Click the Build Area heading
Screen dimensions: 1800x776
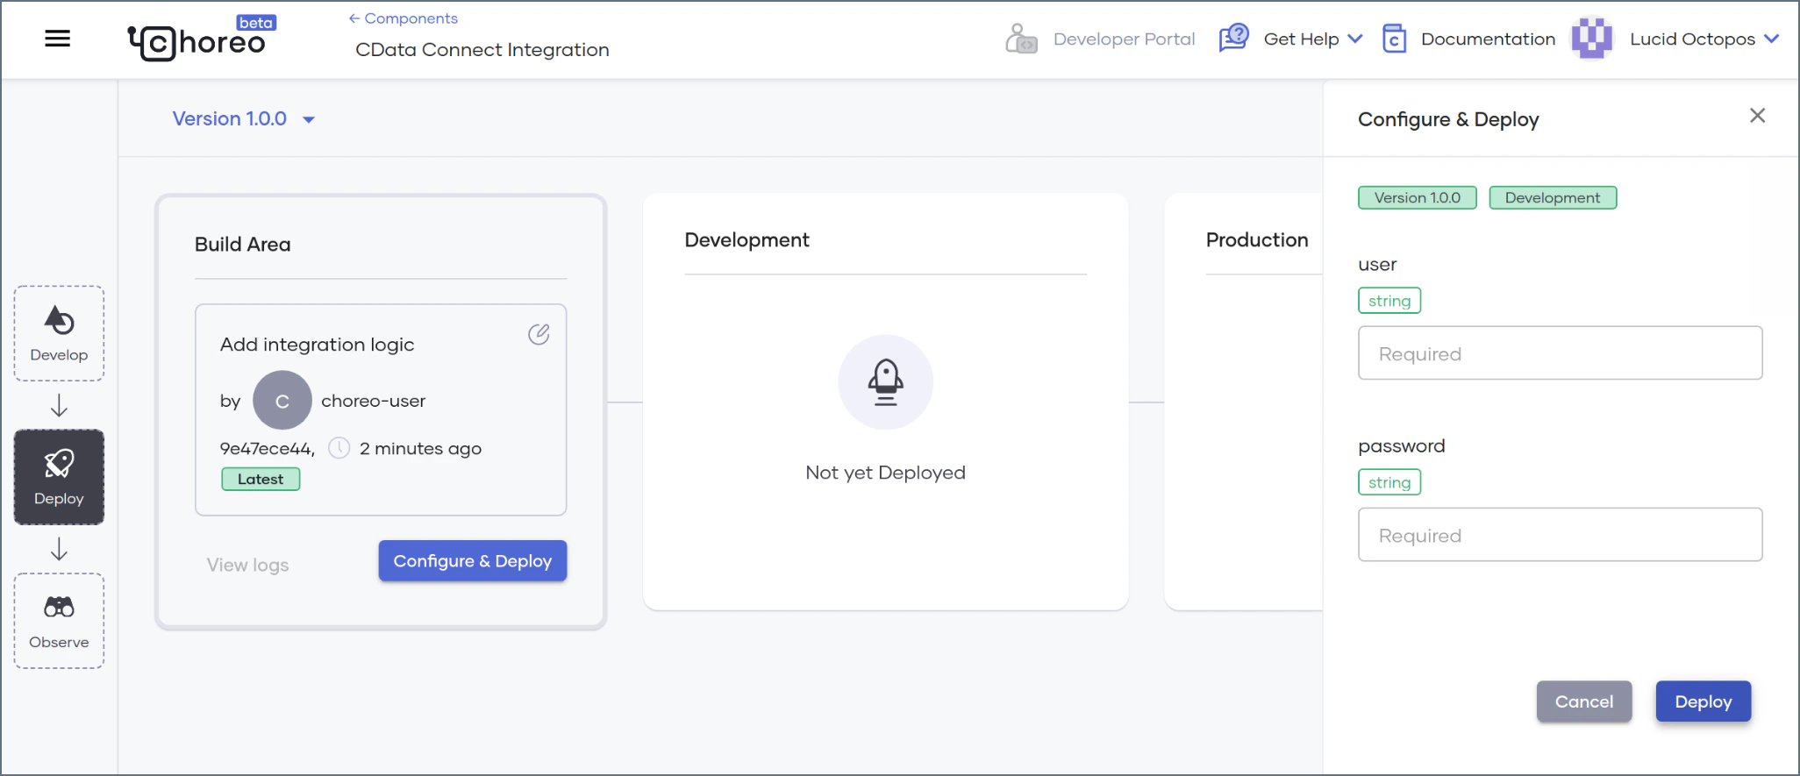tap(242, 245)
